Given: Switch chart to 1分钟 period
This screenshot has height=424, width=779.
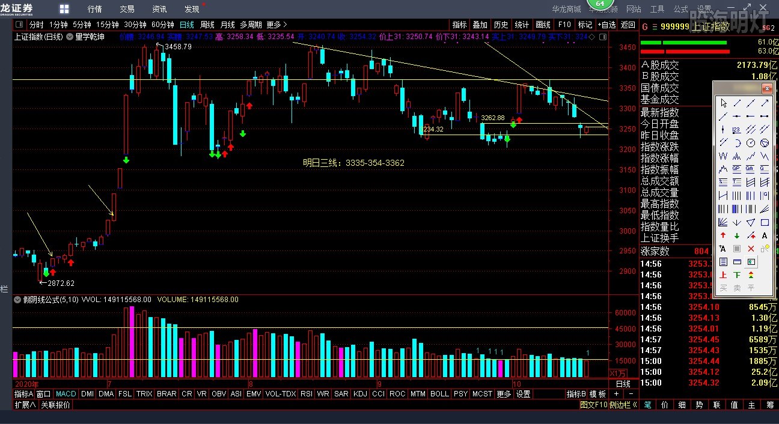Looking at the screenshot, I should [58, 25].
